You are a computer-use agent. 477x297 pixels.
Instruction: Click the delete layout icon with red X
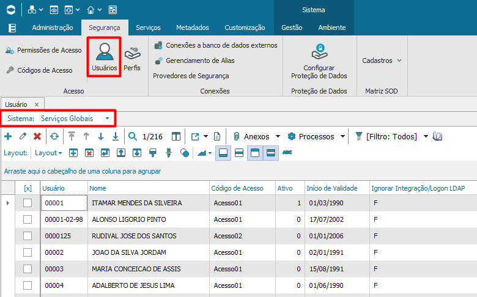click(x=89, y=153)
